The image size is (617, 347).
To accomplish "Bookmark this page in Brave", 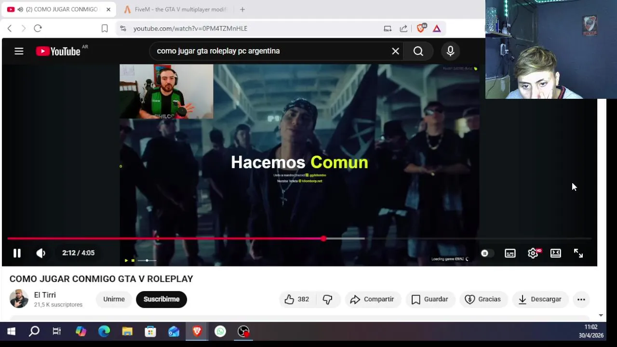I will 105,28.
